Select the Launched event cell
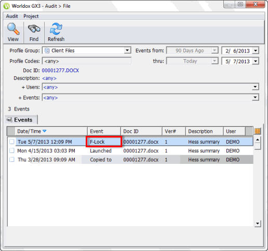The width and height of the screenshot is (268, 251). (101, 151)
